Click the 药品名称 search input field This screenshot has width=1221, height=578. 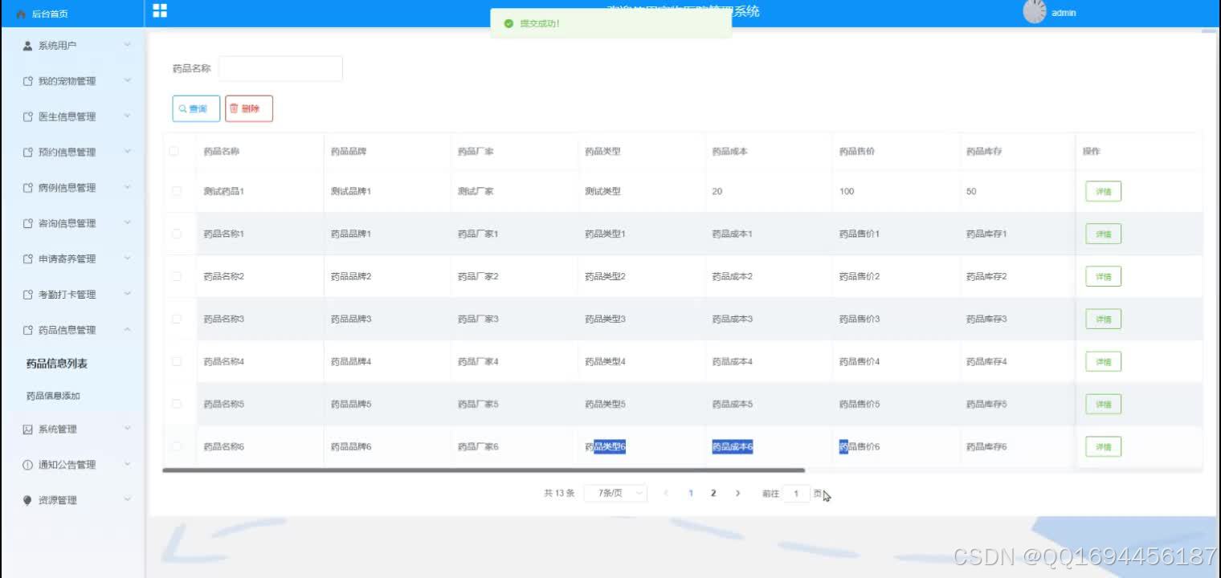click(280, 69)
